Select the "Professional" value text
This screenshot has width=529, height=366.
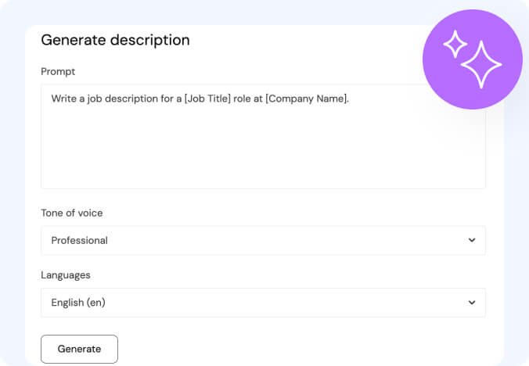point(80,241)
